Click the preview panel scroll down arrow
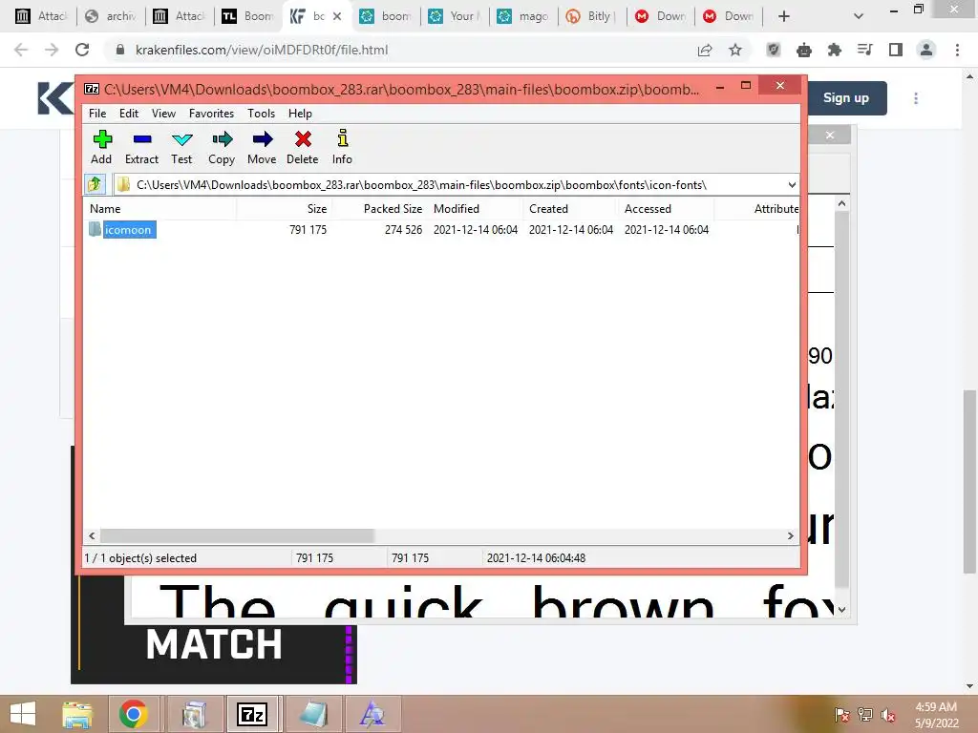The height and width of the screenshot is (733, 978). pyautogui.click(x=841, y=610)
